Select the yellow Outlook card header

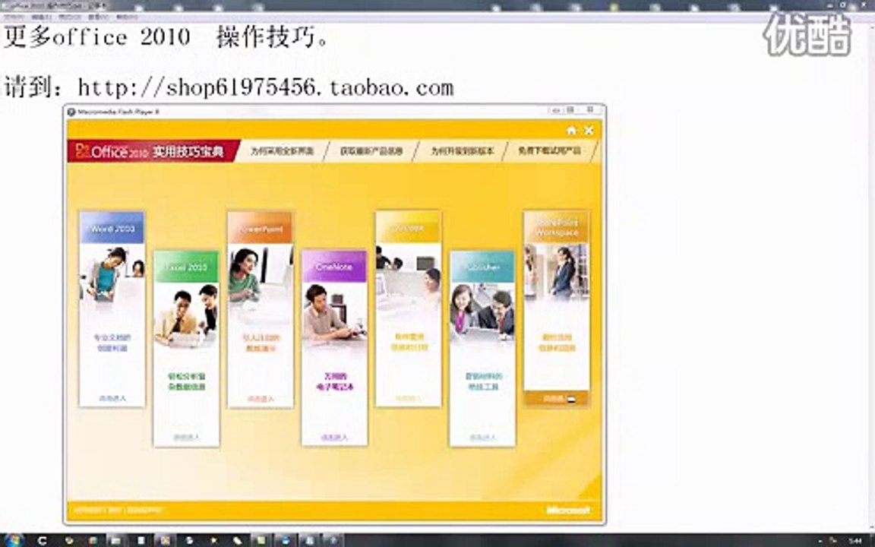409,228
